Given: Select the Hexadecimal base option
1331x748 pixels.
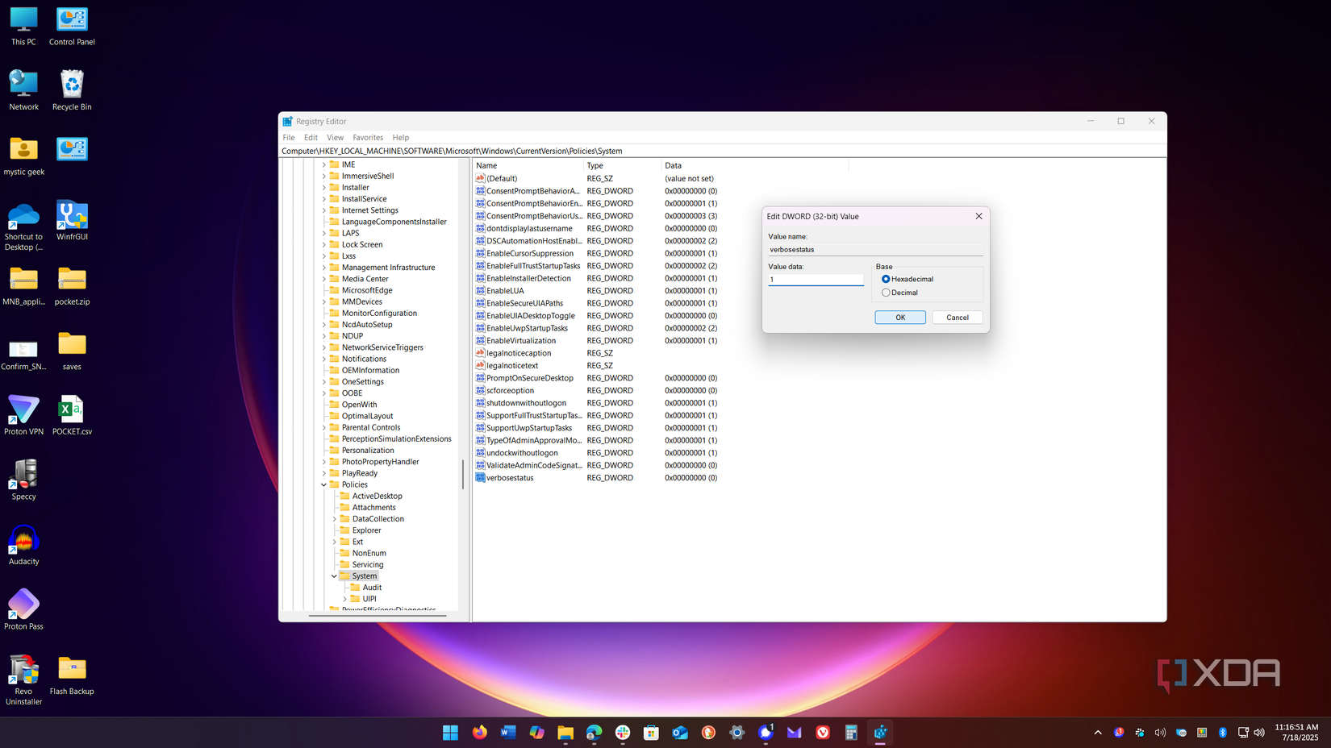Looking at the screenshot, I should [885, 279].
